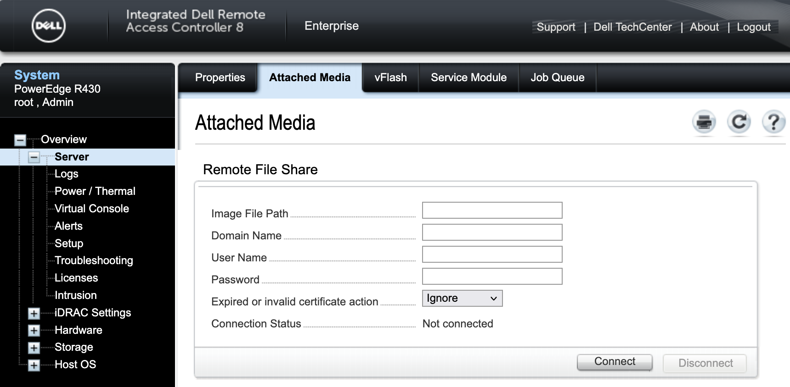Open Logs in the sidebar
The width and height of the screenshot is (790, 387).
coord(67,174)
